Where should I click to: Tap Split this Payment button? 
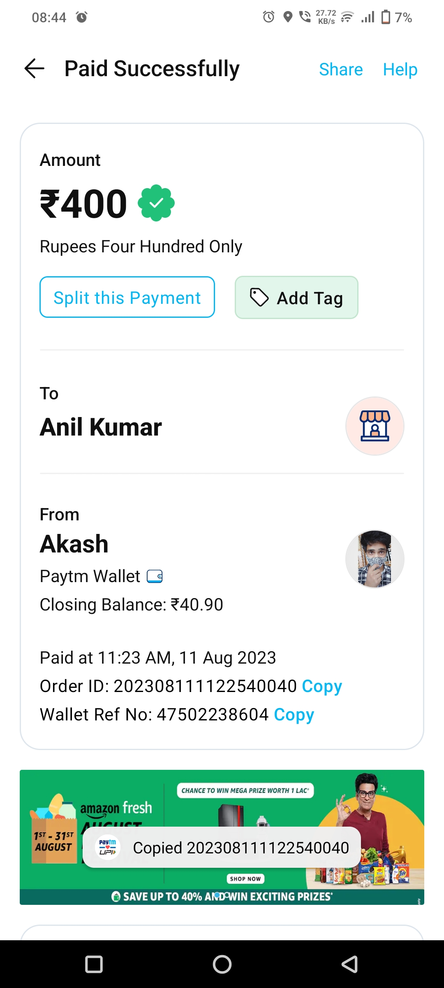coord(127,297)
